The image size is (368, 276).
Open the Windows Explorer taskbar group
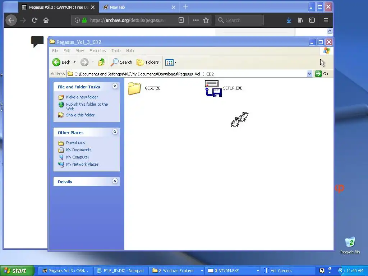177,271
